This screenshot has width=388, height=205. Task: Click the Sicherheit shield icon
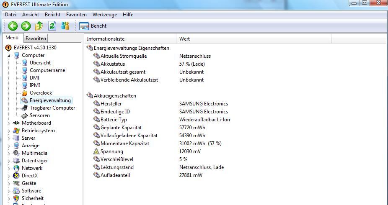[x=16, y=198]
